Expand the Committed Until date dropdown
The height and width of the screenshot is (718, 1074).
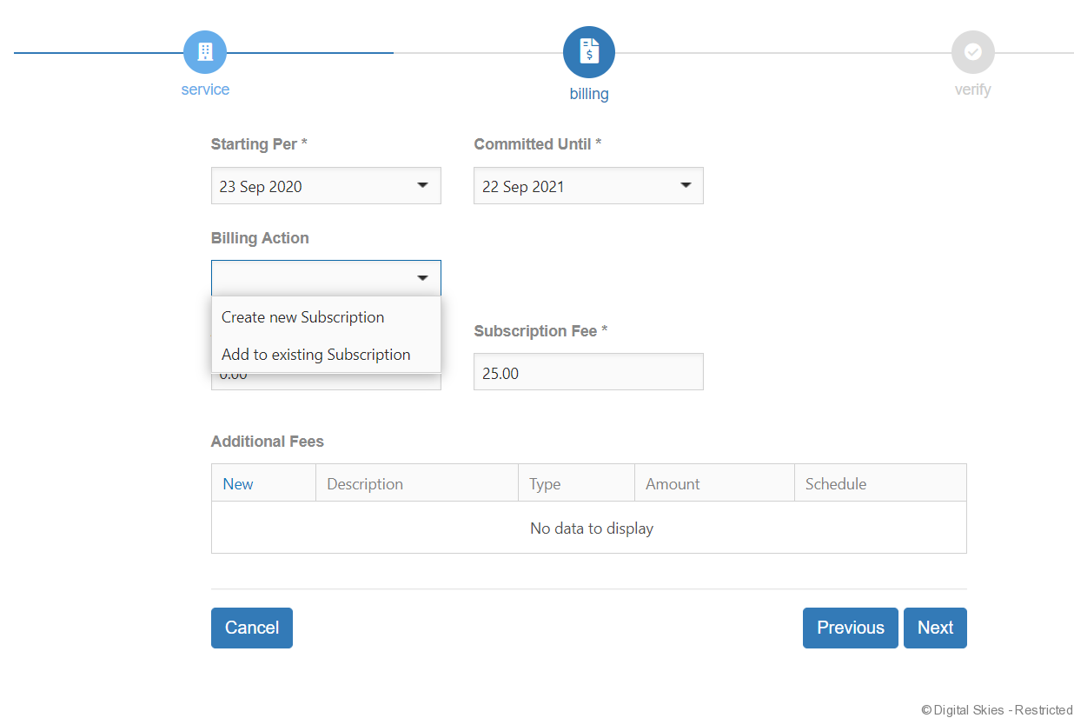click(588, 186)
